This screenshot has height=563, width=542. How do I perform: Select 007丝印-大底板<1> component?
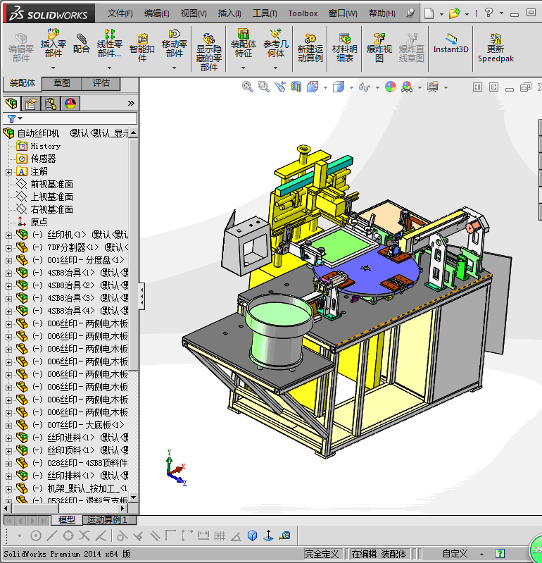(85, 425)
